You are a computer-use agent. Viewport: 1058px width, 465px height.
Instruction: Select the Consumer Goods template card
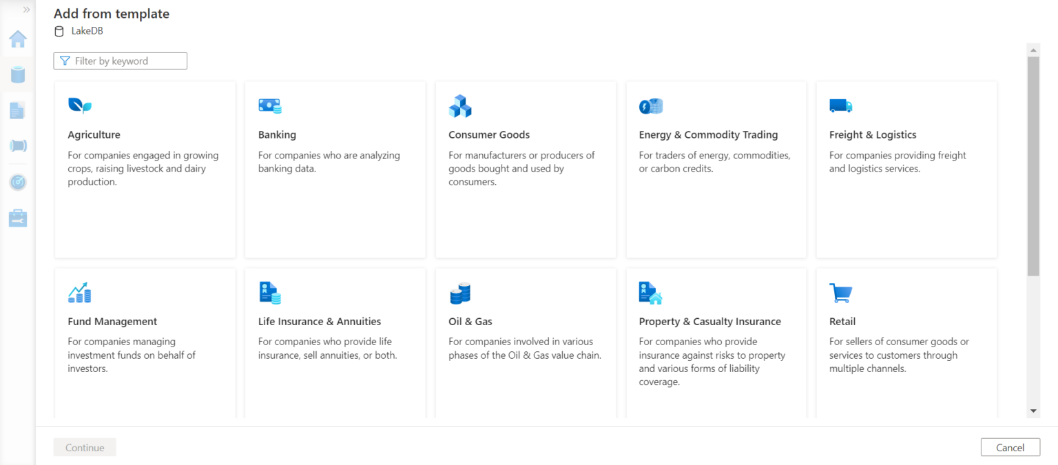pyautogui.click(x=525, y=169)
